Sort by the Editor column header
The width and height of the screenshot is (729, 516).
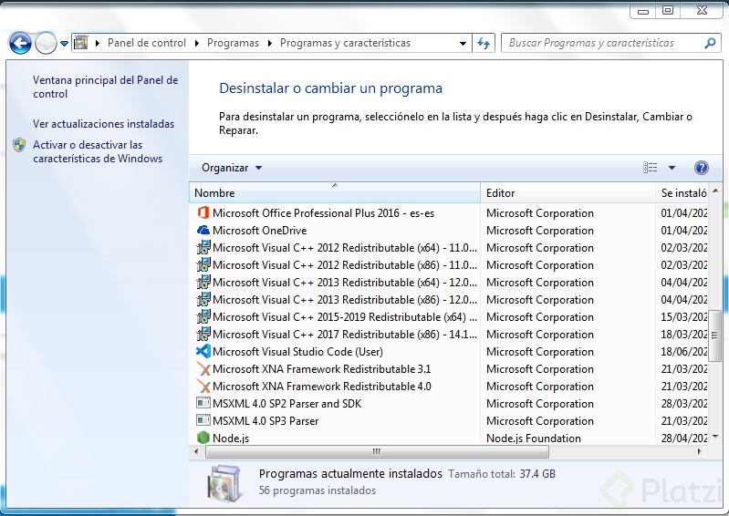pyautogui.click(x=568, y=192)
